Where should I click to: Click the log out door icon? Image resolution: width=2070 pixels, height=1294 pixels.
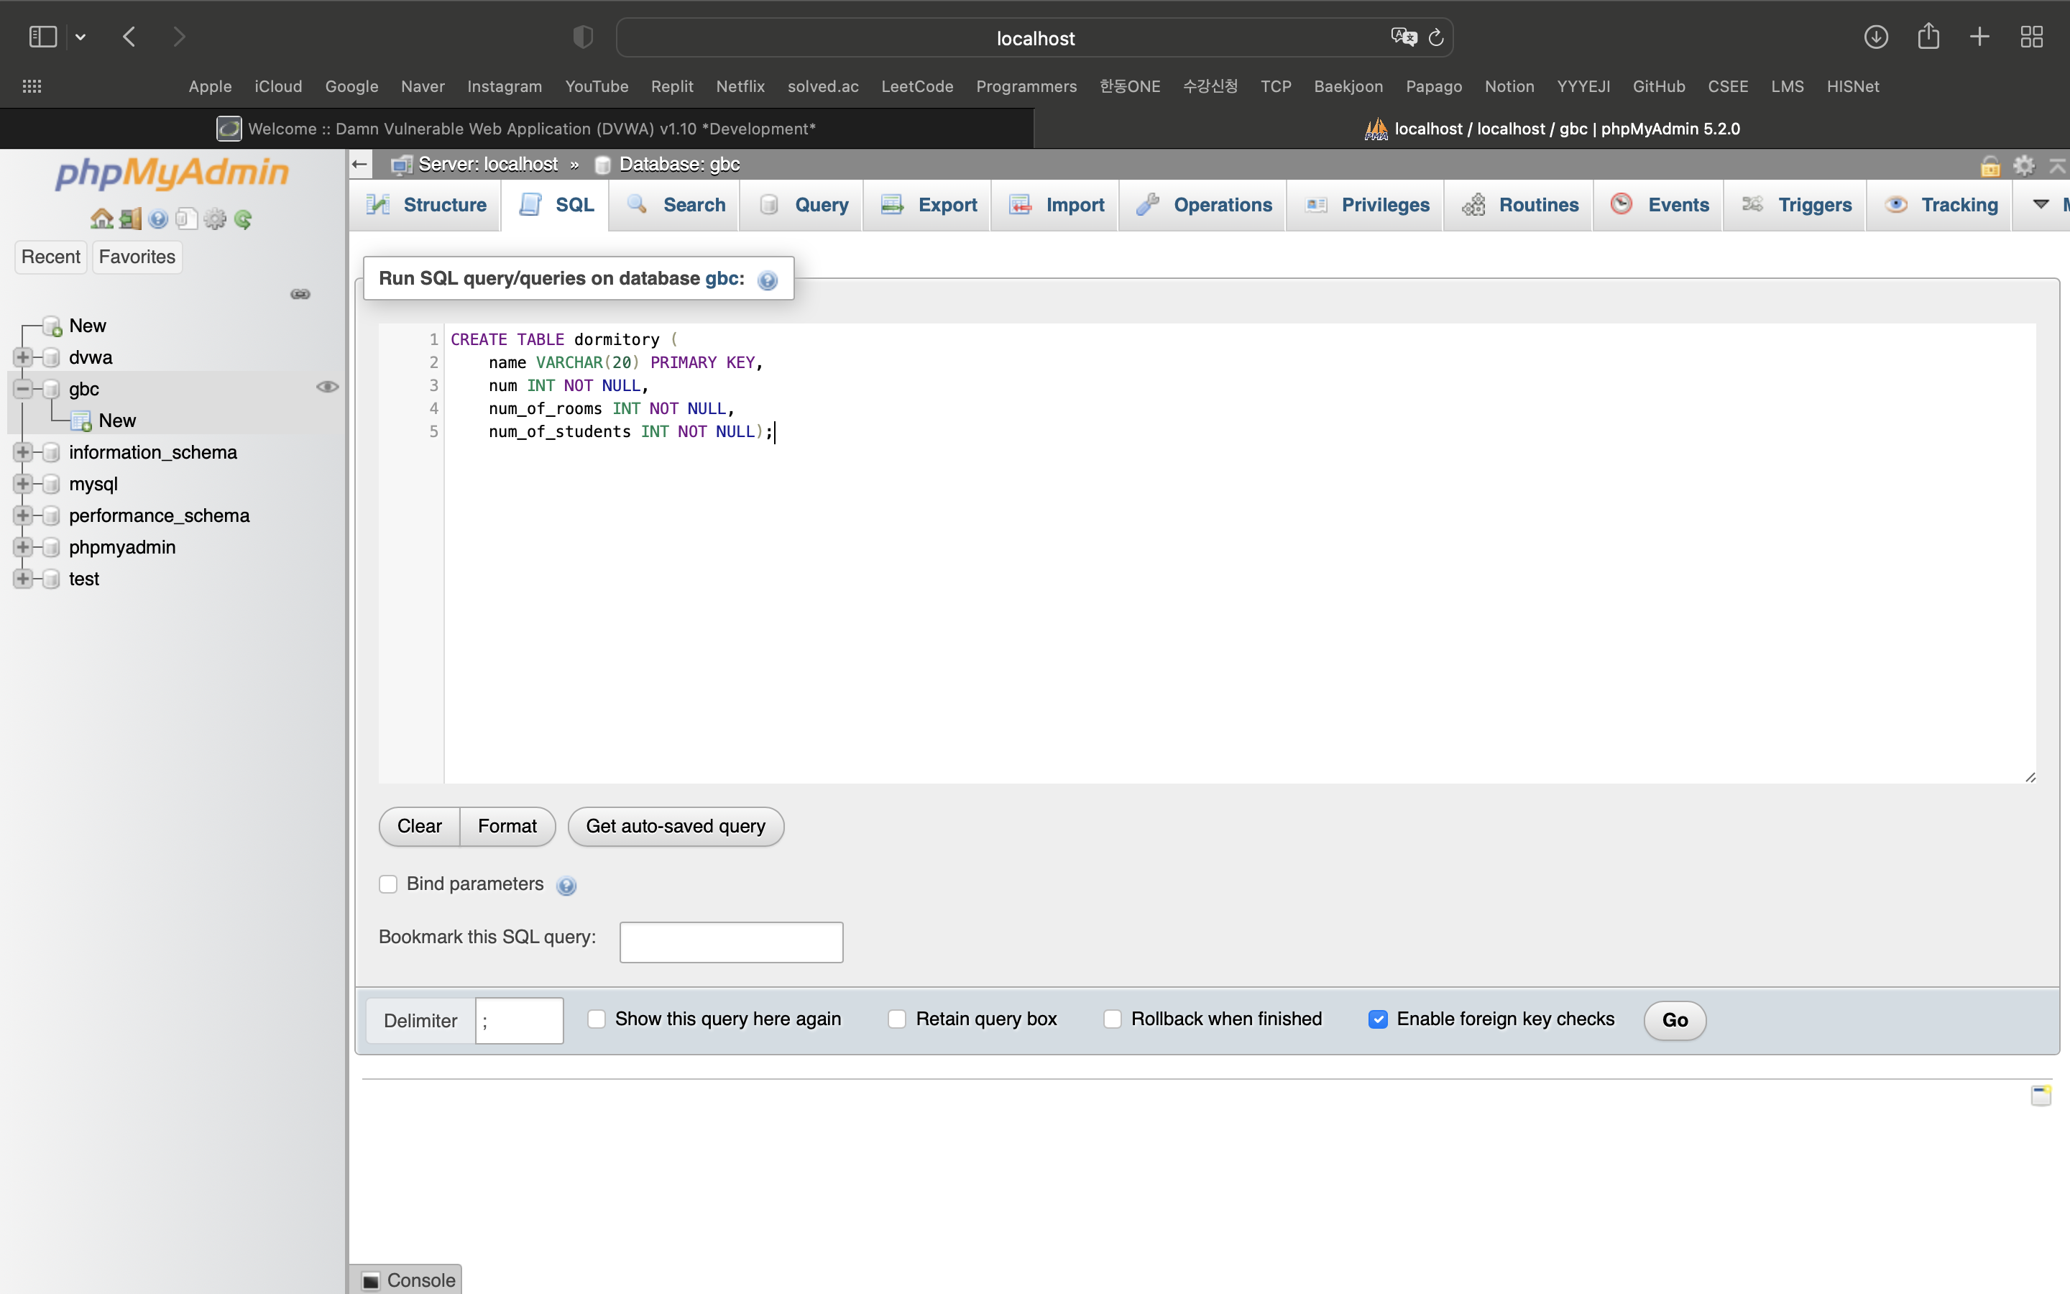pyautogui.click(x=130, y=219)
